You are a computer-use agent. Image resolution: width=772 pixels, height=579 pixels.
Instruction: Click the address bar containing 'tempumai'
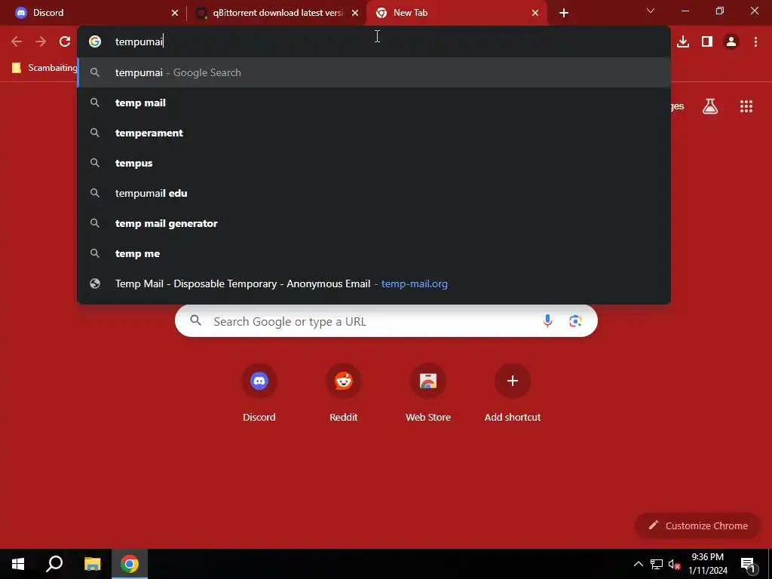pos(374,41)
